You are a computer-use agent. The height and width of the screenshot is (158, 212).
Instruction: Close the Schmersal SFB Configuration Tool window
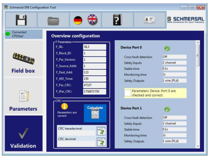(201, 7)
